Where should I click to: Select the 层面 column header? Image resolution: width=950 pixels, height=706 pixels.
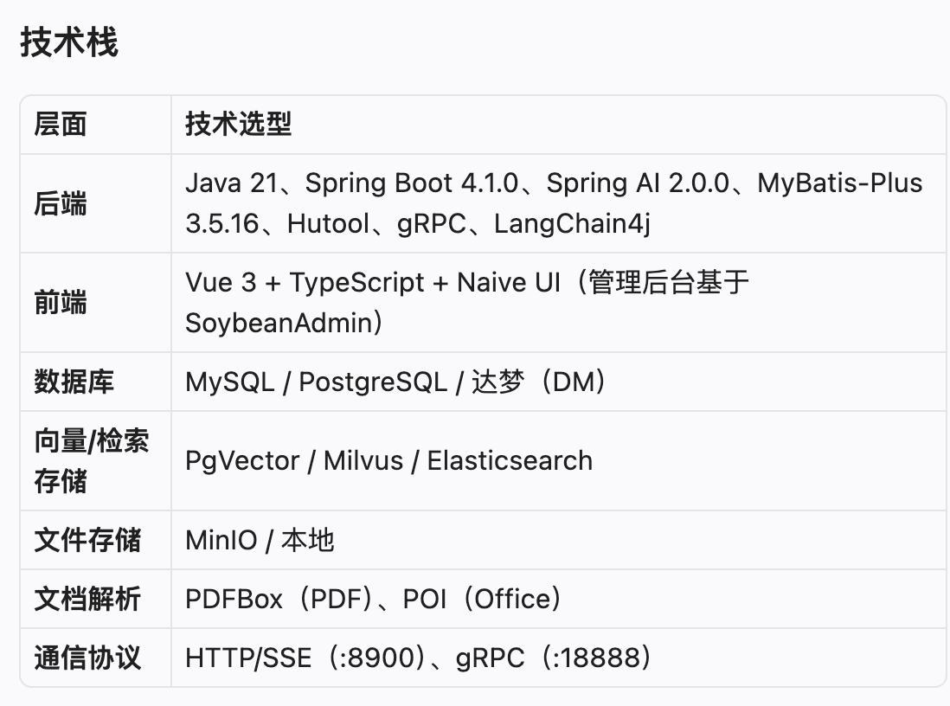point(61,125)
